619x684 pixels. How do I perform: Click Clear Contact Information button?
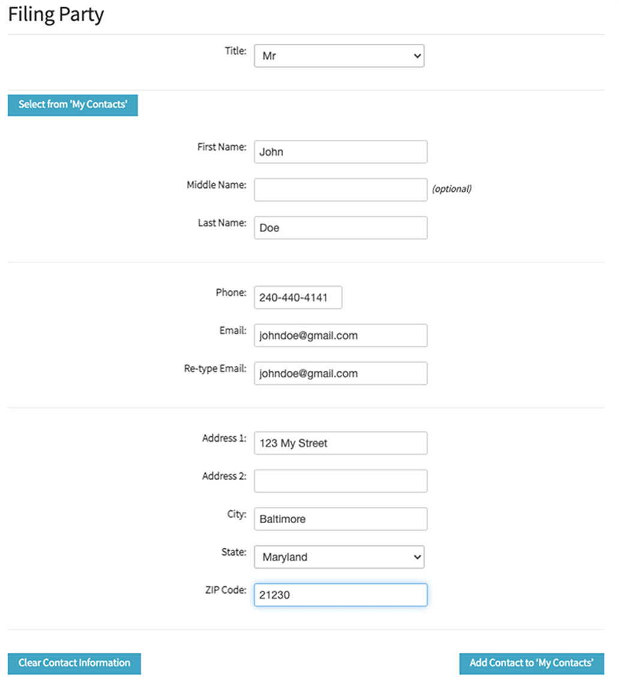74,664
